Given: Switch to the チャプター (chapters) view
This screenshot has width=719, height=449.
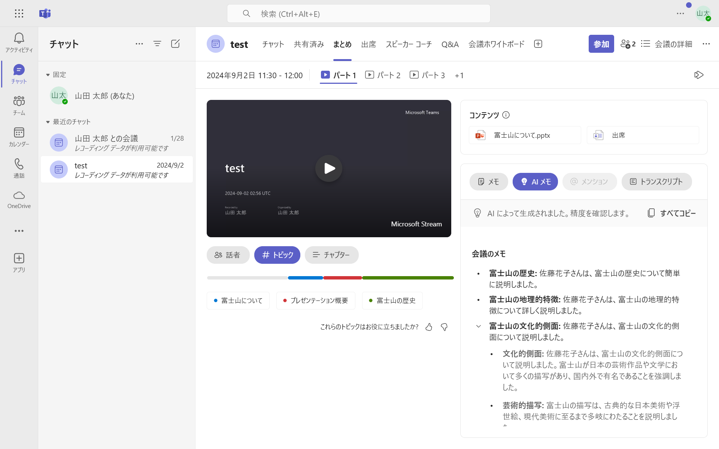Looking at the screenshot, I should [331, 255].
